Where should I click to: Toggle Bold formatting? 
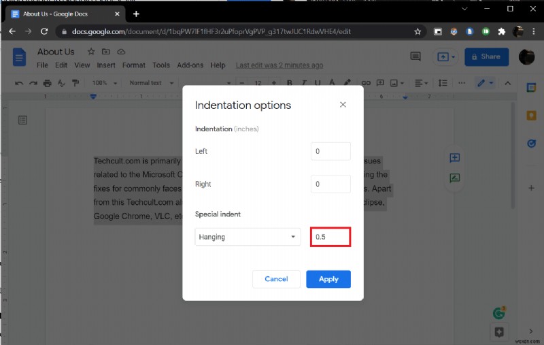pos(290,83)
